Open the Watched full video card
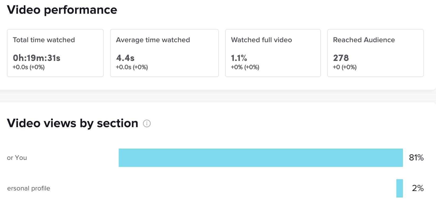This screenshot has width=436, height=220. (x=273, y=53)
